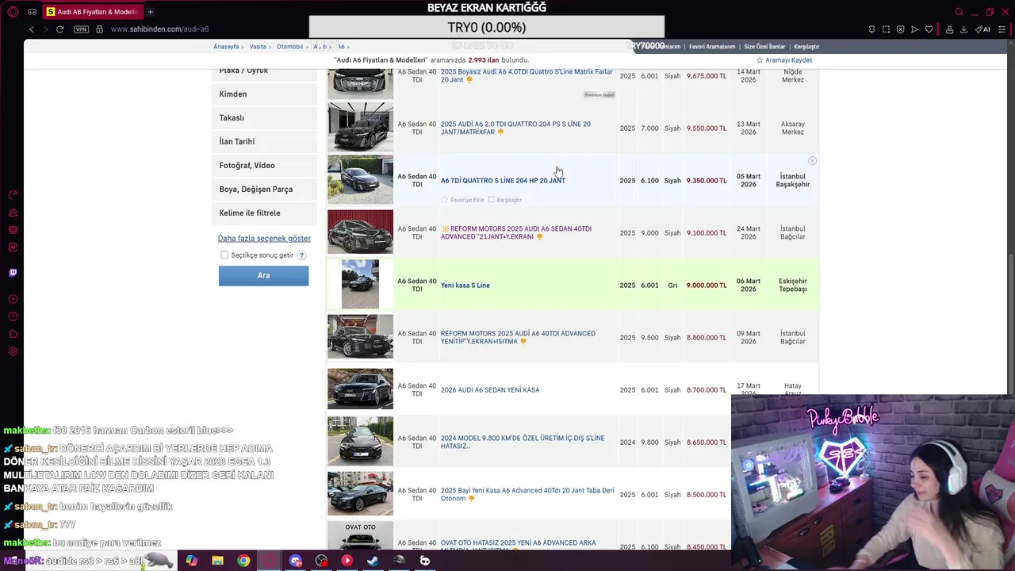1015x571 pixels.
Task: Click Daha fazla seçenek göster link
Action: [x=264, y=239]
